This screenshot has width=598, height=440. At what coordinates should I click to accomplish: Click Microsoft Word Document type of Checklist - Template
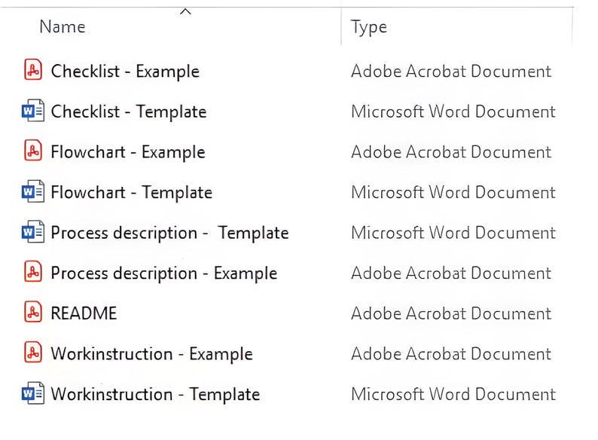[453, 112]
